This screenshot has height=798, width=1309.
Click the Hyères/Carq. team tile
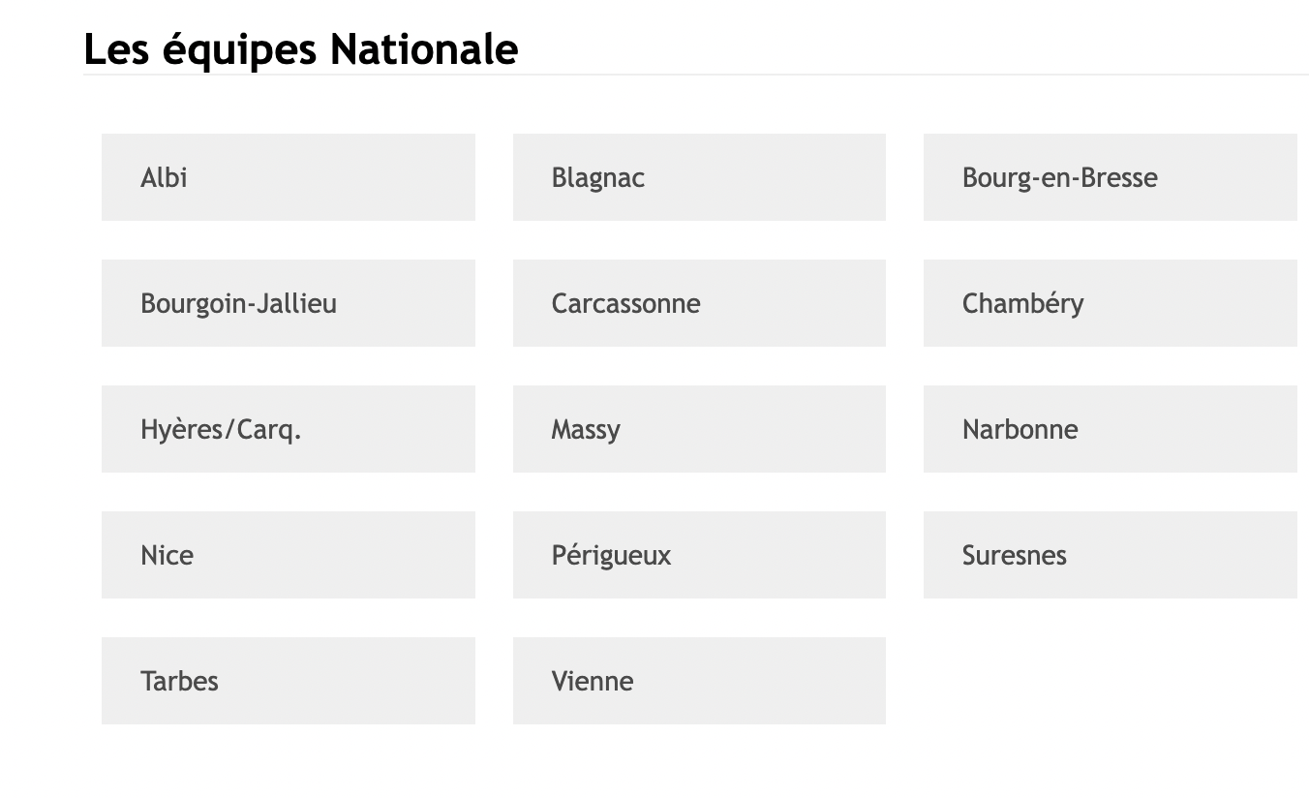pos(289,429)
